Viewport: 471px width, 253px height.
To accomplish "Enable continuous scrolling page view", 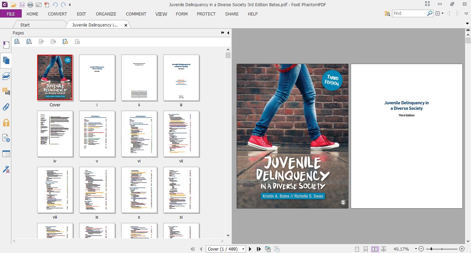I will (365, 249).
